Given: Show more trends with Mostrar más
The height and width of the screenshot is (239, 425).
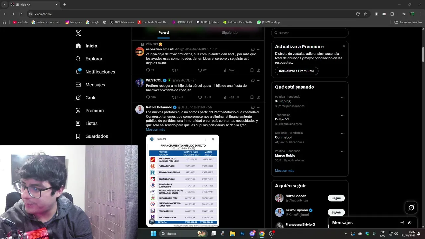Looking at the screenshot, I should (284, 171).
